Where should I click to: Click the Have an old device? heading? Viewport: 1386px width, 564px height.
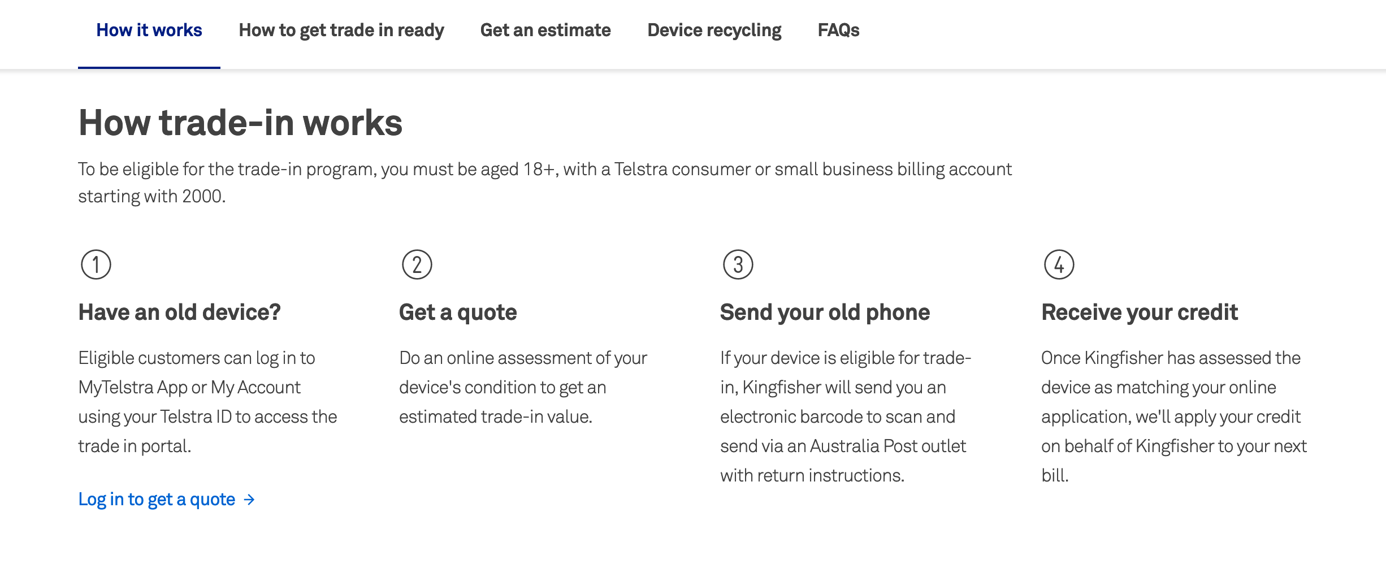click(179, 313)
